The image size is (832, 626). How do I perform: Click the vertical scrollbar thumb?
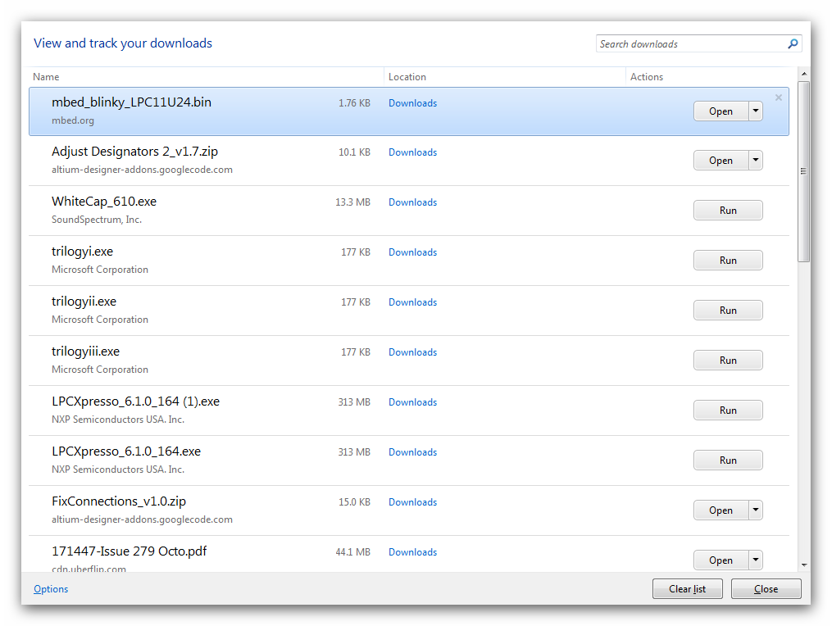pos(804,171)
